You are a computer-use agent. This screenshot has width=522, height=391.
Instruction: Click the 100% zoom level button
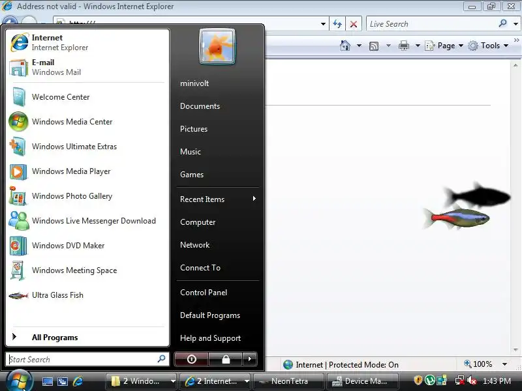(478, 364)
